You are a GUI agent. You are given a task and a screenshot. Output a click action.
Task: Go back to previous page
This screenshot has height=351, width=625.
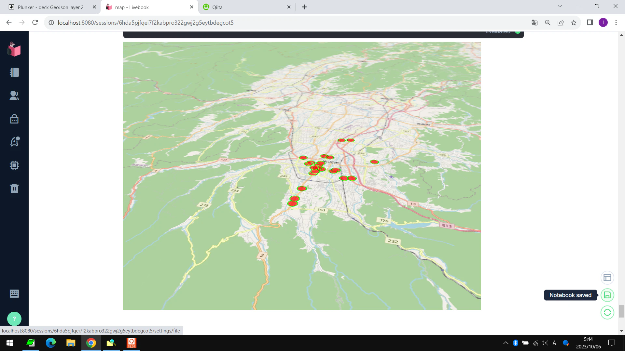tap(9, 22)
